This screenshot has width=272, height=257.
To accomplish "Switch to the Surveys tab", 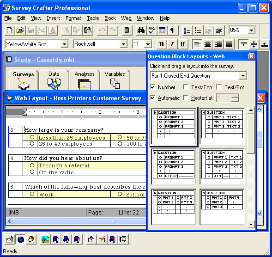I will click(24, 80).
